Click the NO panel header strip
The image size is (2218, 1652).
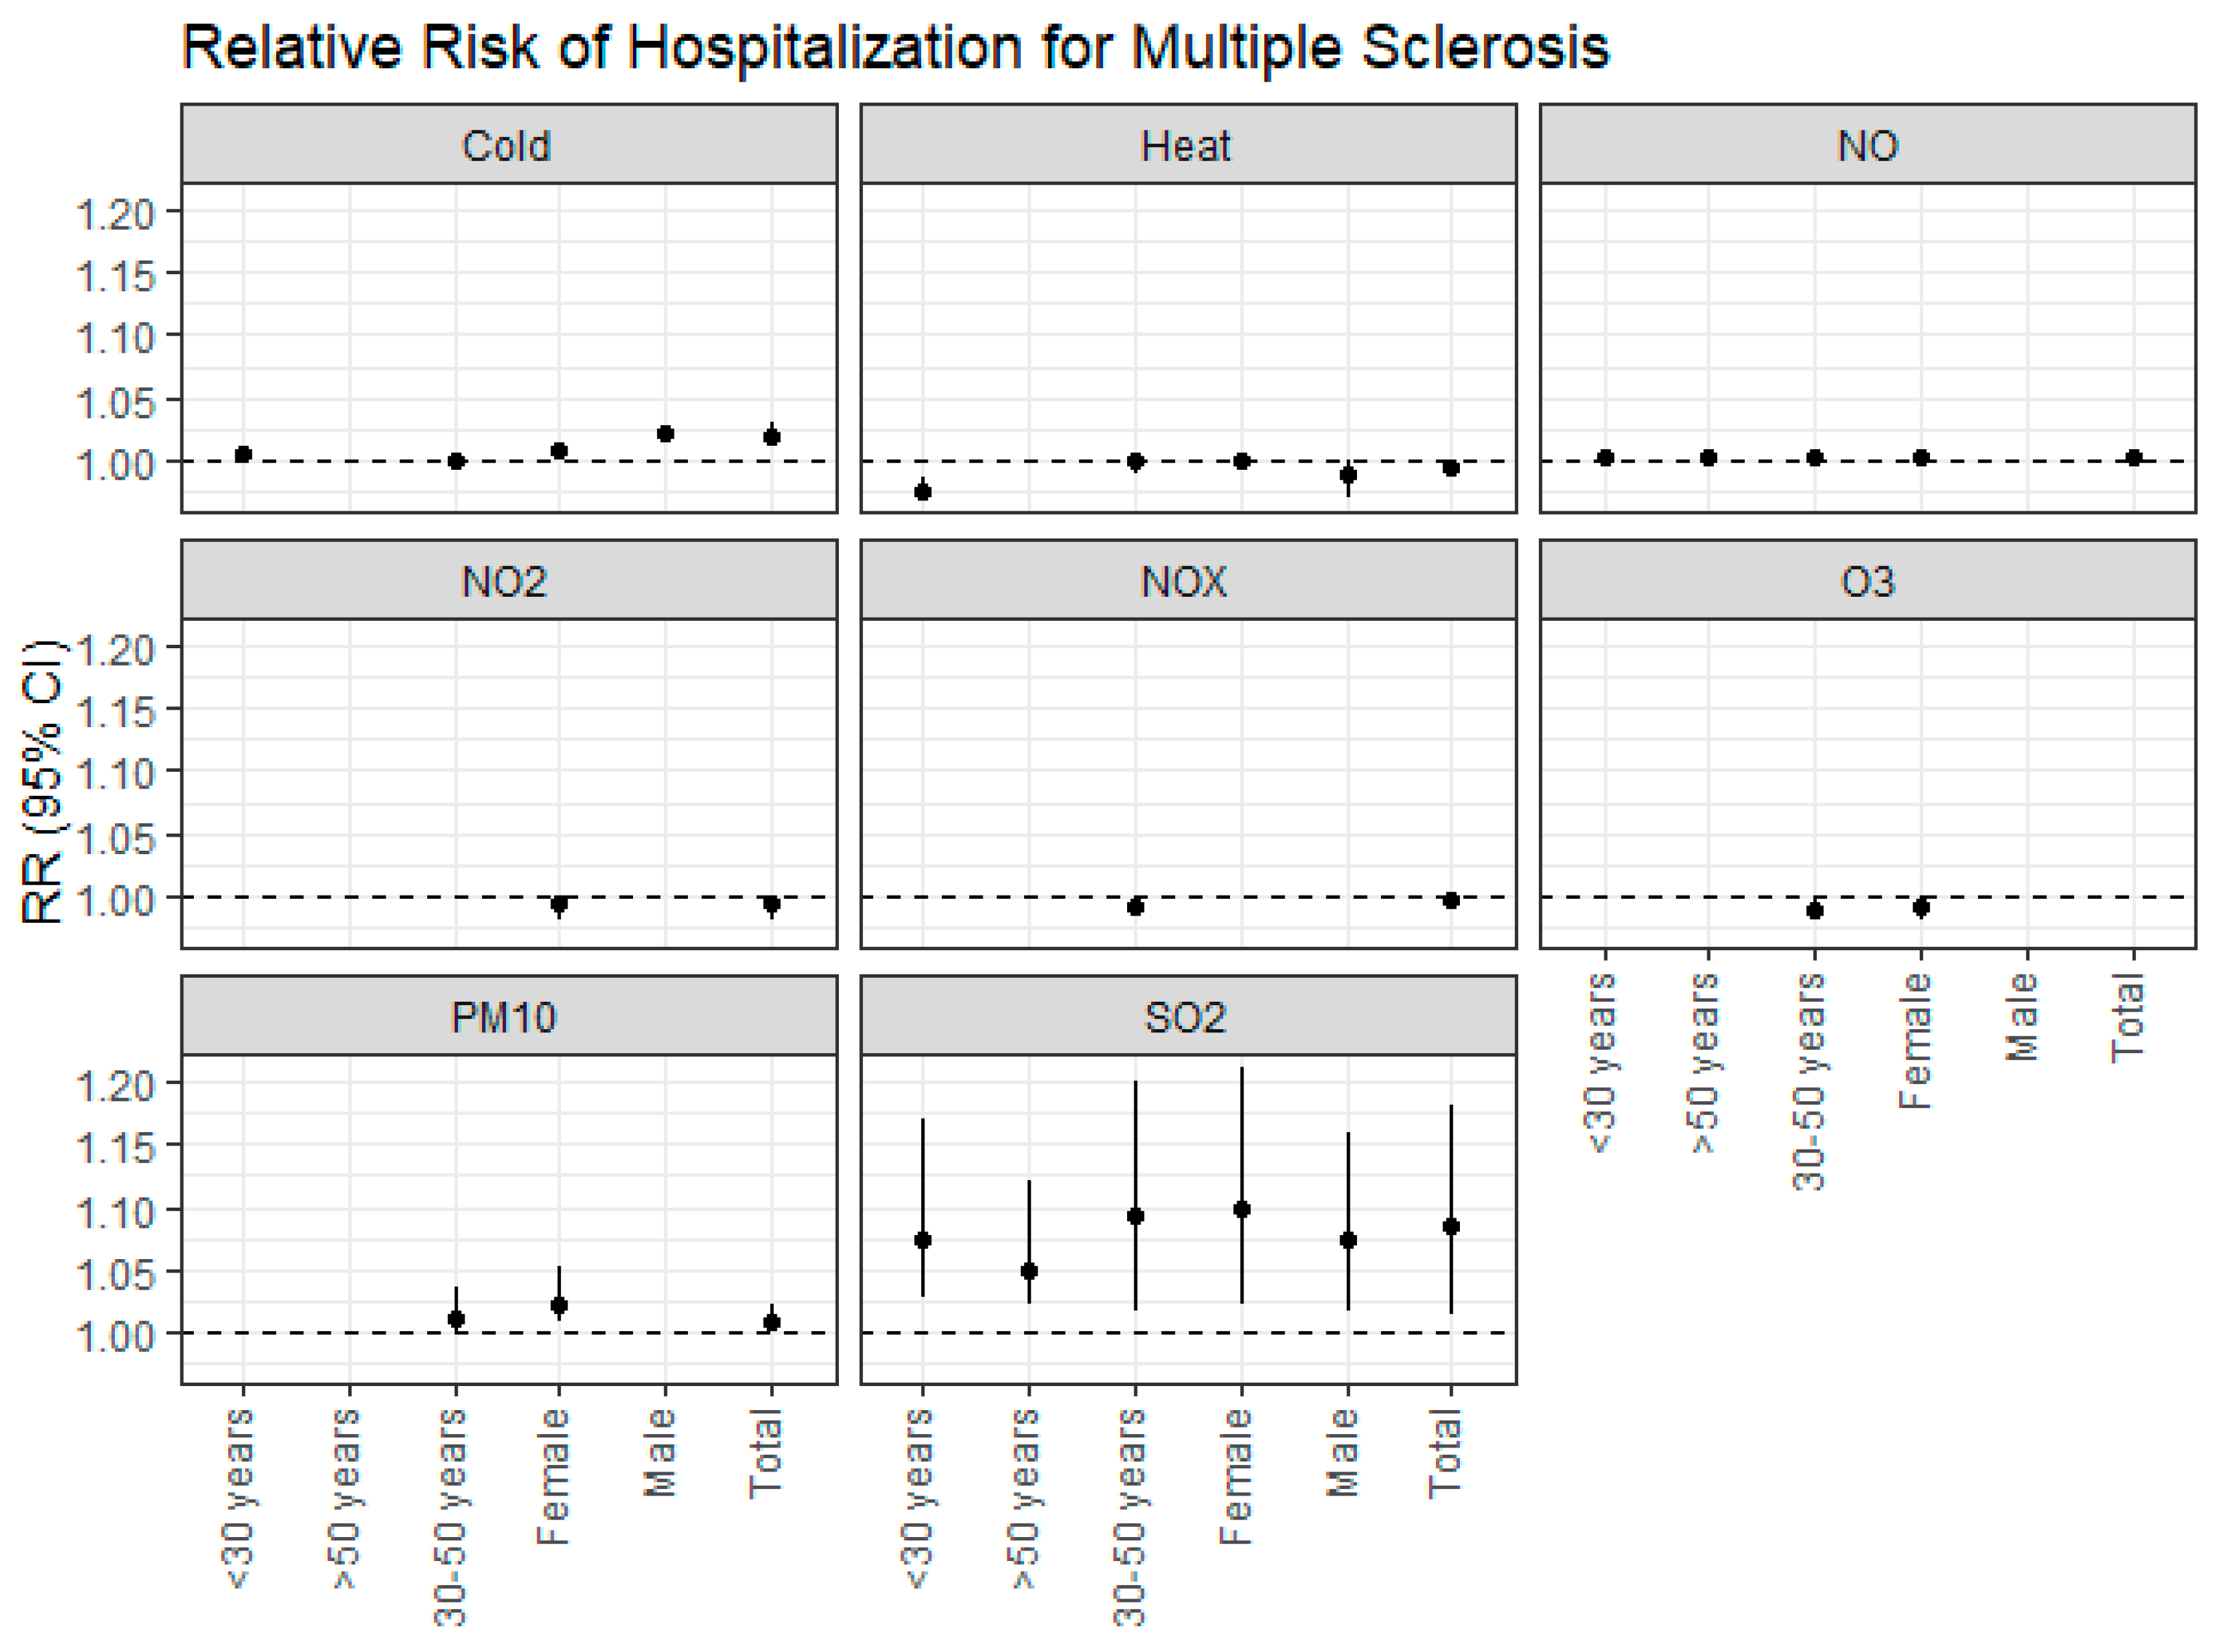[x=1866, y=145]
